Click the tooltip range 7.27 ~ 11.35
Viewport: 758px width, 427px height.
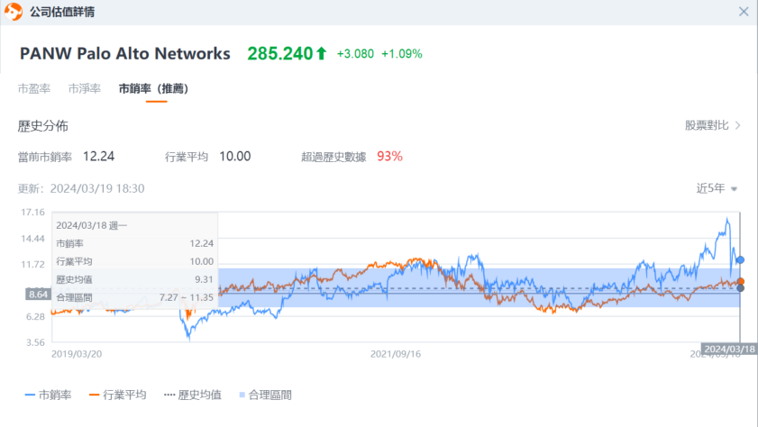tap(186, 297)
